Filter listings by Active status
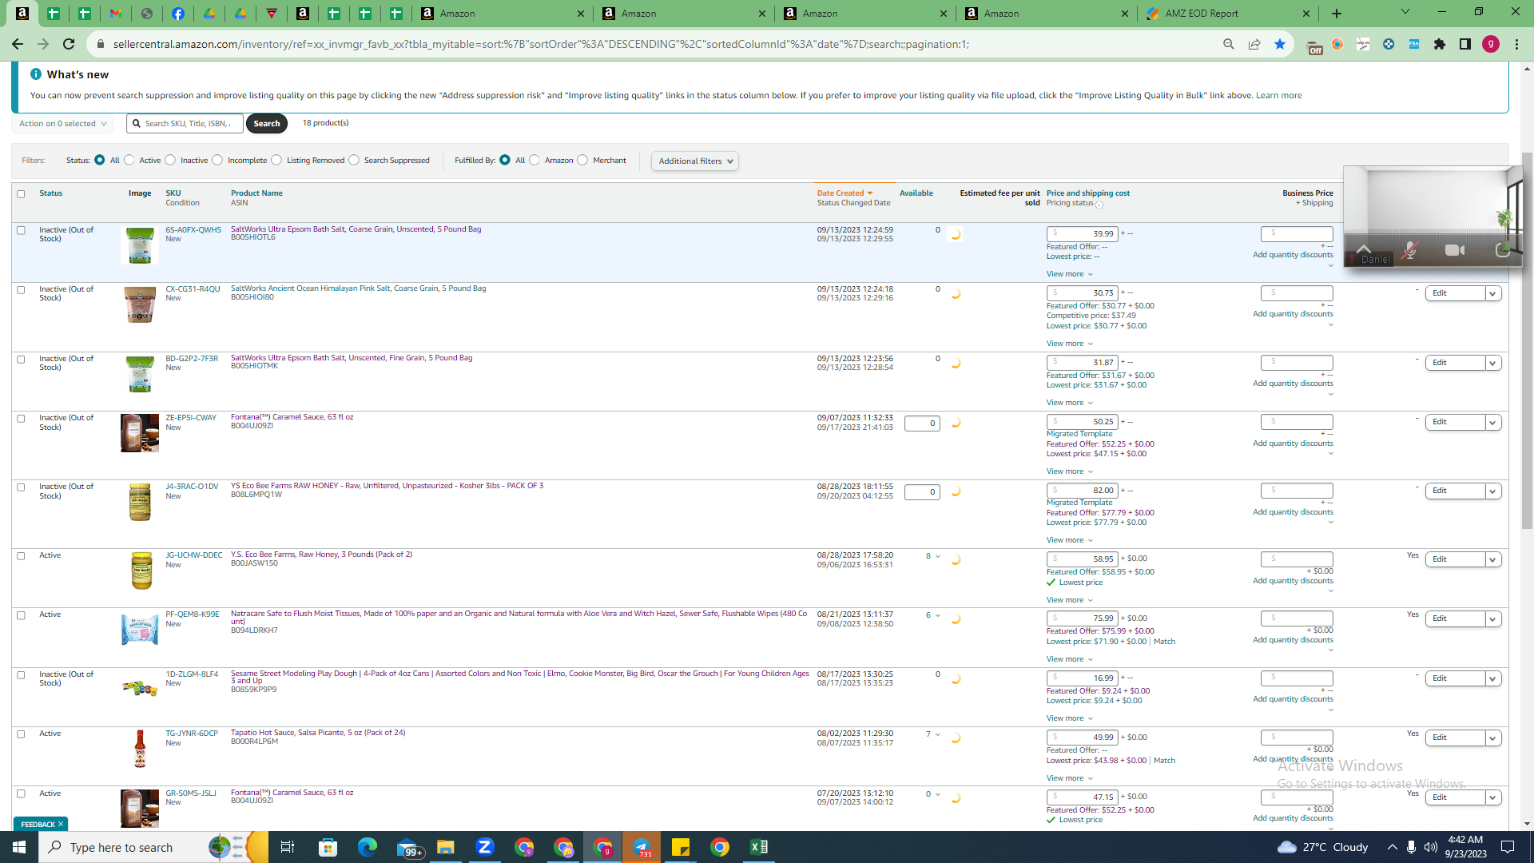This screenshot has width=1534, height=863. 129,161
